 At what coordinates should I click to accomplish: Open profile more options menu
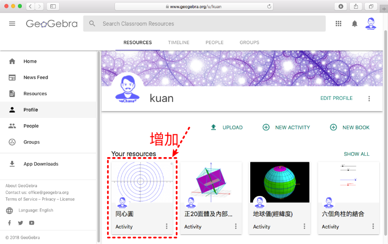coord(369,98)
